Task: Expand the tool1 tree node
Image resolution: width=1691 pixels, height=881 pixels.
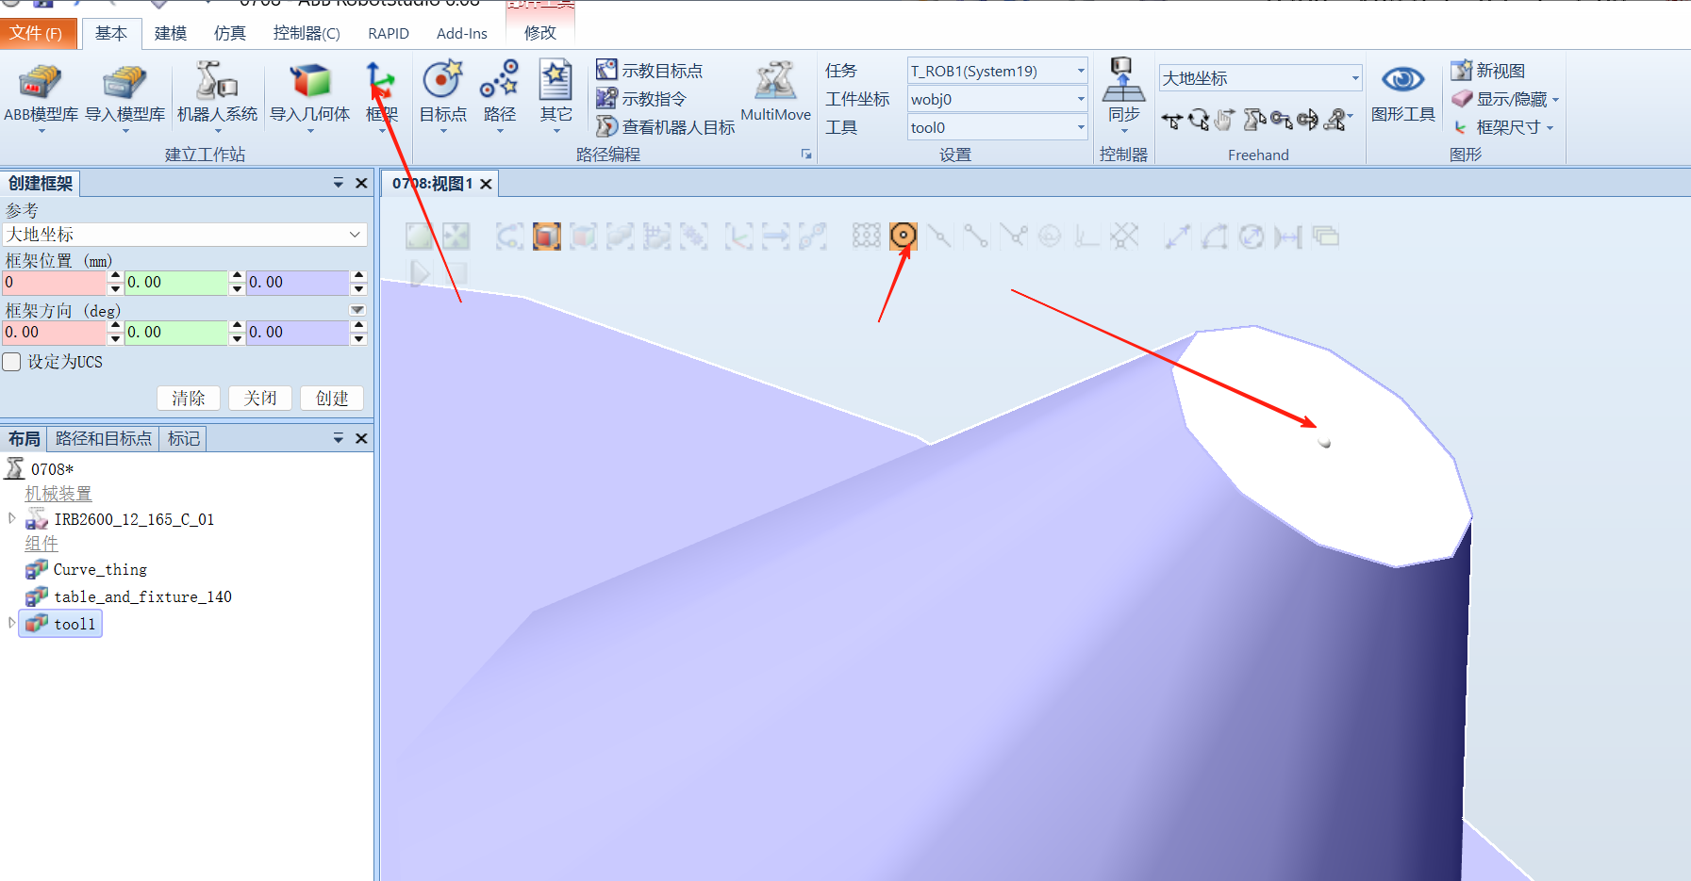Action: [x=11, y=623]
